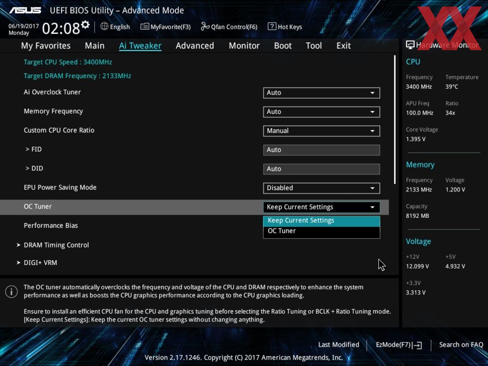488x366 pixels.
Task: Switch to the Monitor tab
Action: tap(244, 46)
